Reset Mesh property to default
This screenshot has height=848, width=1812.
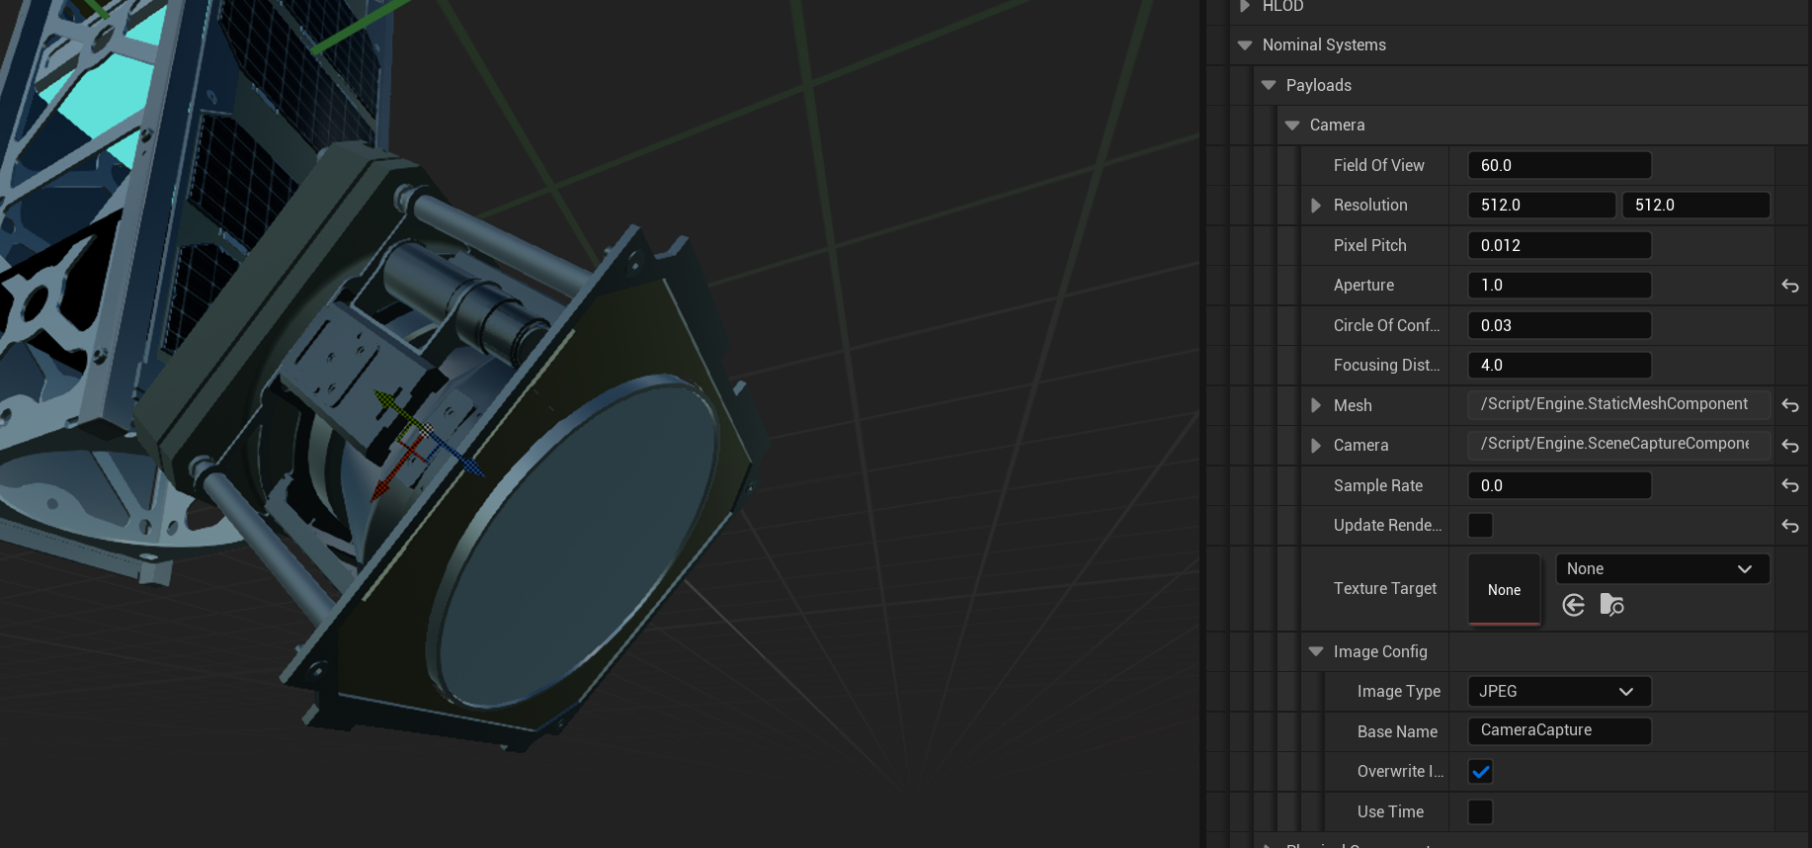(x=1789, y=405)
